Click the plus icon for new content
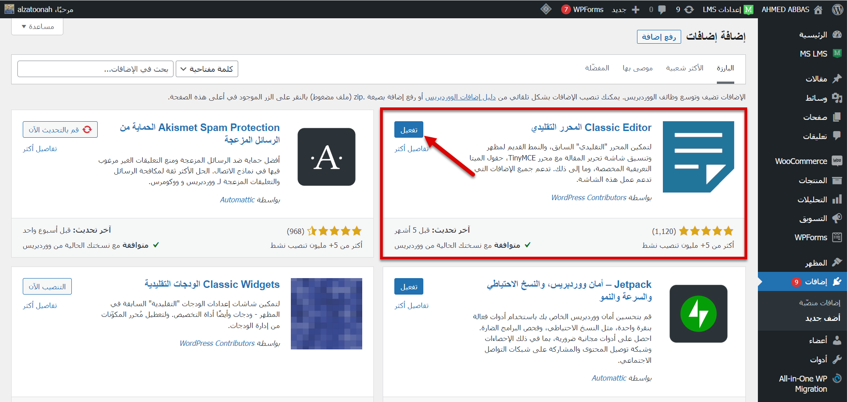Viewport: 848px width, 402px height. (636, 9)
